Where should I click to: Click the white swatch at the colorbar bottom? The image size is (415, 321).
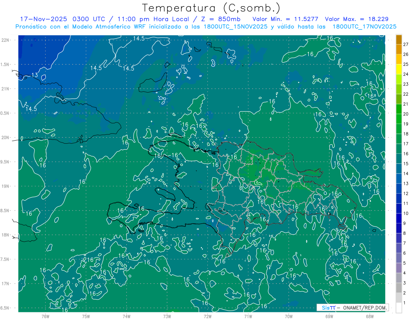click(399, 308)
